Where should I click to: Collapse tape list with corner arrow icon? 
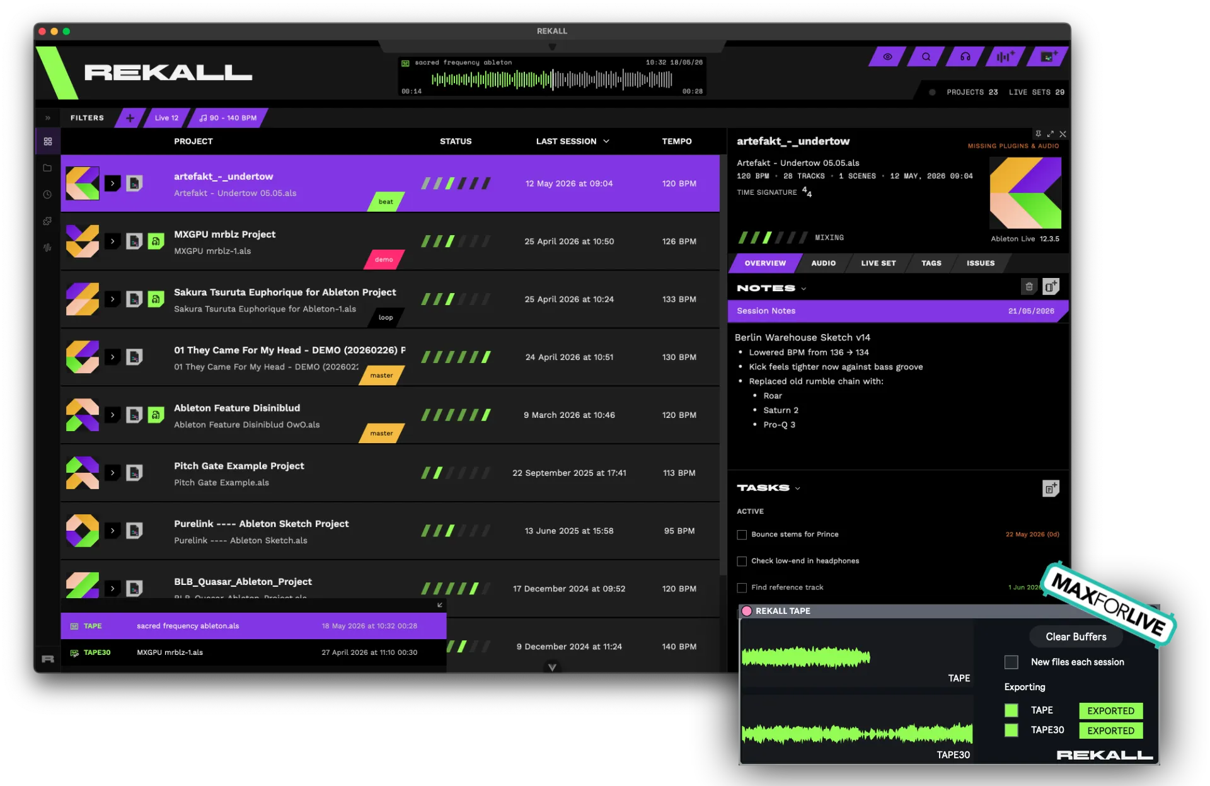(x=439, y=605)
